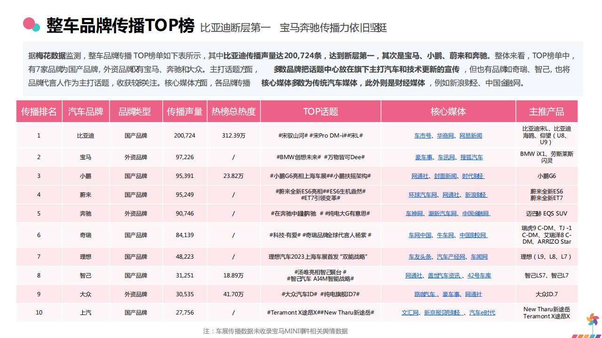Viewport: 602px width, 338px height.
Task: Open the 车讯网 media link
Action: [446, 157]
